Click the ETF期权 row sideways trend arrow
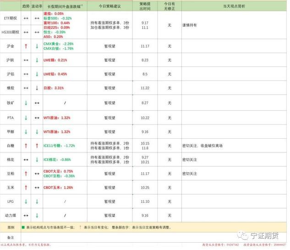Viewport: 290px width, 250px height. pos(26,18)
